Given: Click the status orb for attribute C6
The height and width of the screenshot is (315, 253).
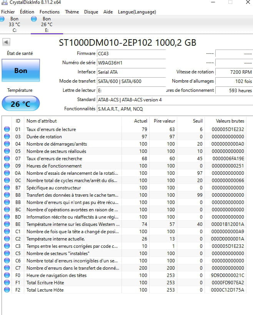Looking at the screenshot, I should click(x=7, y=260).
